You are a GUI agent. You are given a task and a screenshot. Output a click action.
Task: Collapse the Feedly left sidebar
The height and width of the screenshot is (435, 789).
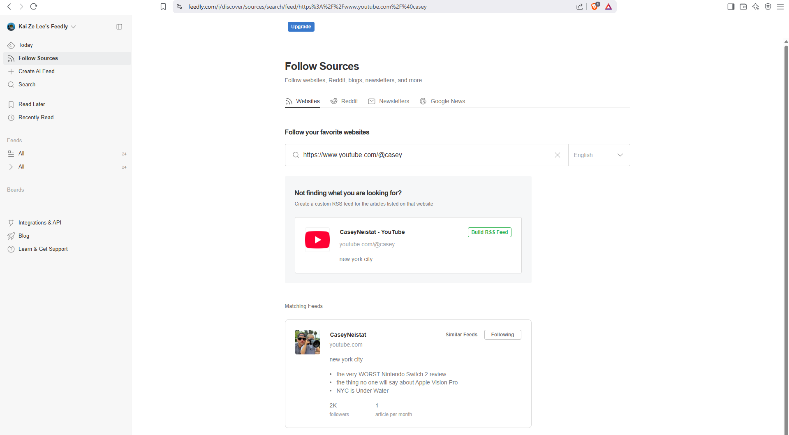[119, 27]
